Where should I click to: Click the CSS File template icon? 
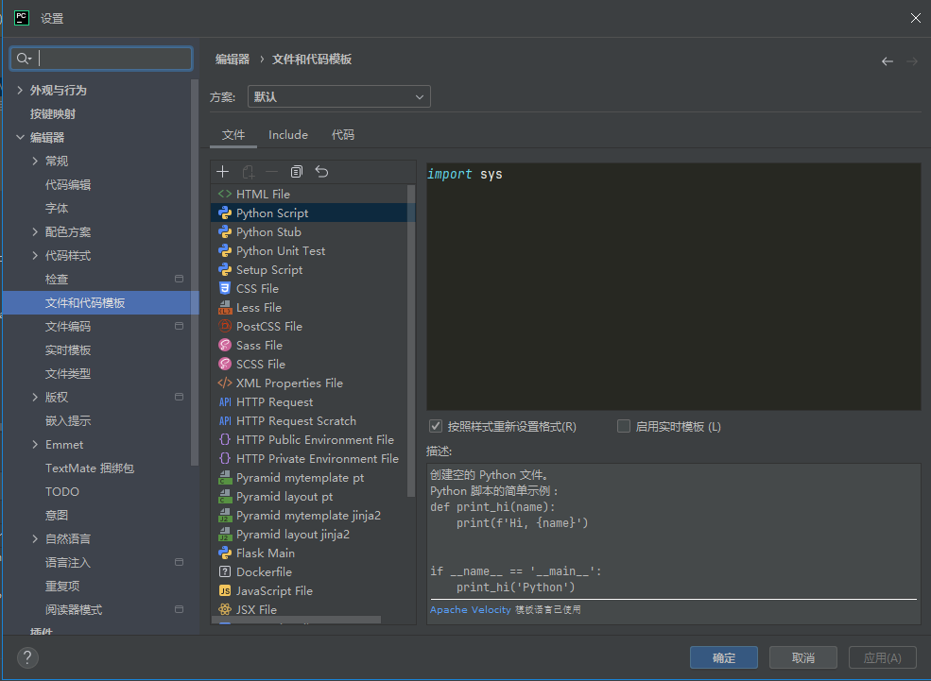pyautogui.click(x=224, y=288)
